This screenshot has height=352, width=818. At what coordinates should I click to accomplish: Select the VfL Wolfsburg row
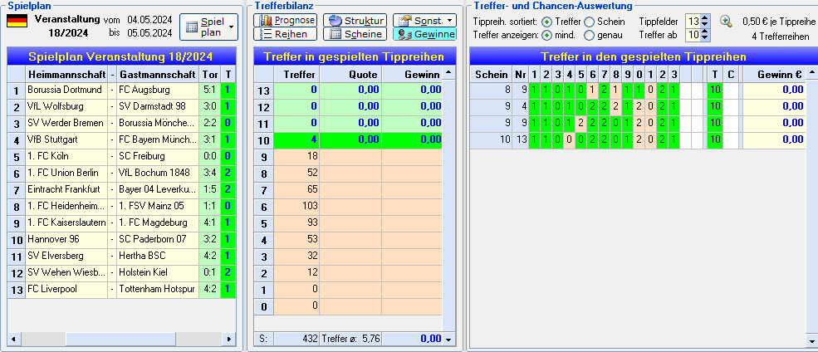121,107
